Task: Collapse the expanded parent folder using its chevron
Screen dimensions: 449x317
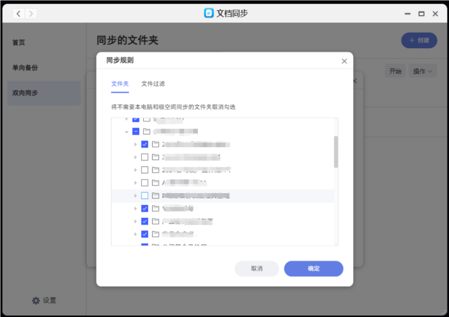Action: [126, 131]
